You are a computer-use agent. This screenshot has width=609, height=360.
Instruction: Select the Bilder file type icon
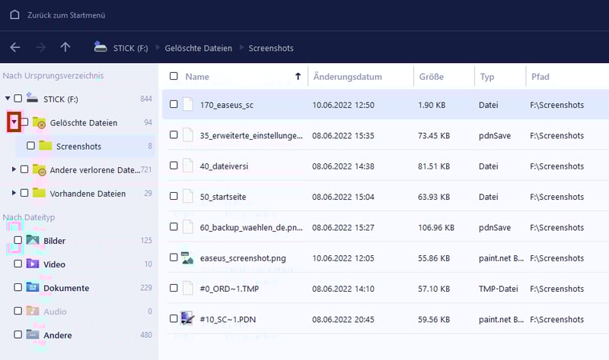33,241
